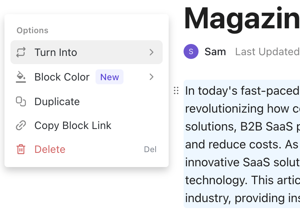The width and height of the screenshot is (300, 217).
Task: Open the Turn Into menu option
Action: click(56, 52)
